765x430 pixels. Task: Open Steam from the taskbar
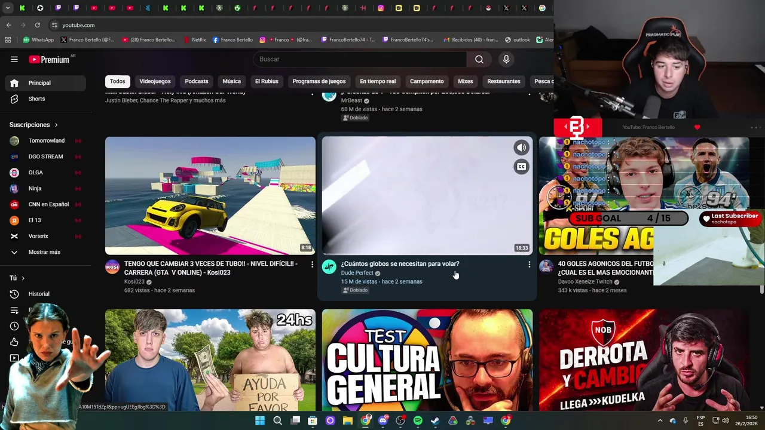point(435,421)
